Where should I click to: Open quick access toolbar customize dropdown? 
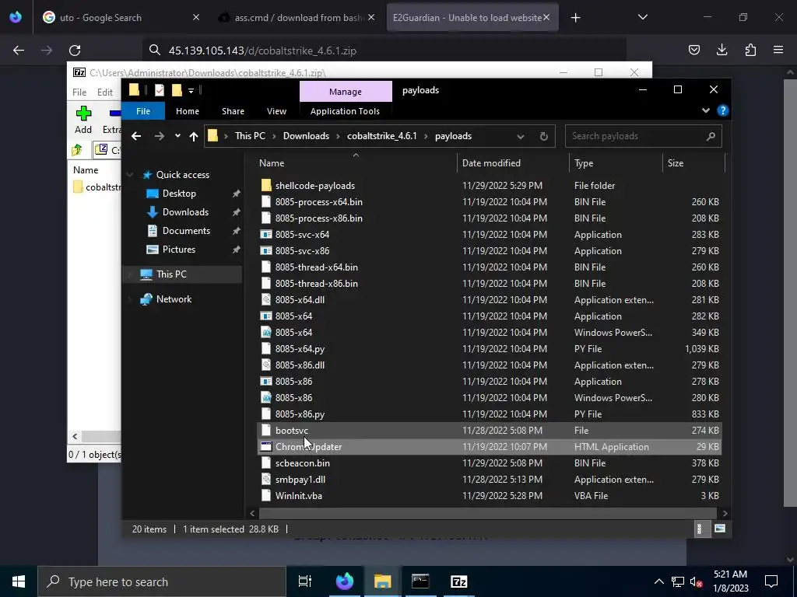(x=191, y=91)
